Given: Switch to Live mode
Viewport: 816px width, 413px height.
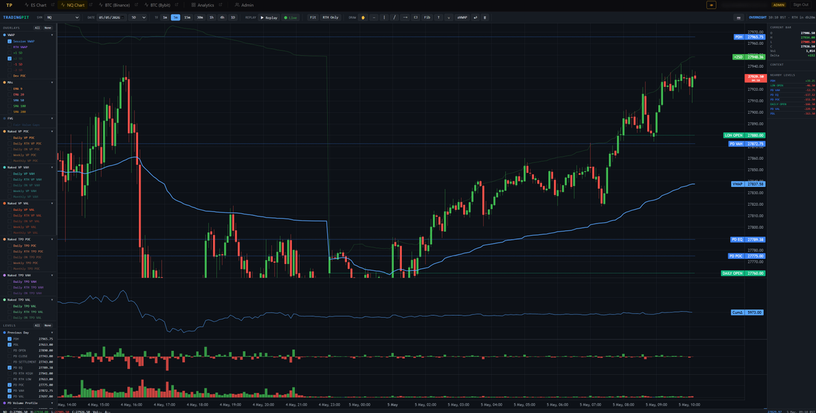Looking at the screenshot, I should (290, 17).
